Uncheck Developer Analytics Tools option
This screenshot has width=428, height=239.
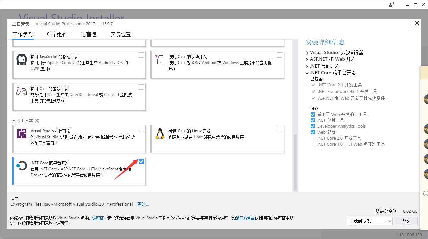(x=313, y=126)
